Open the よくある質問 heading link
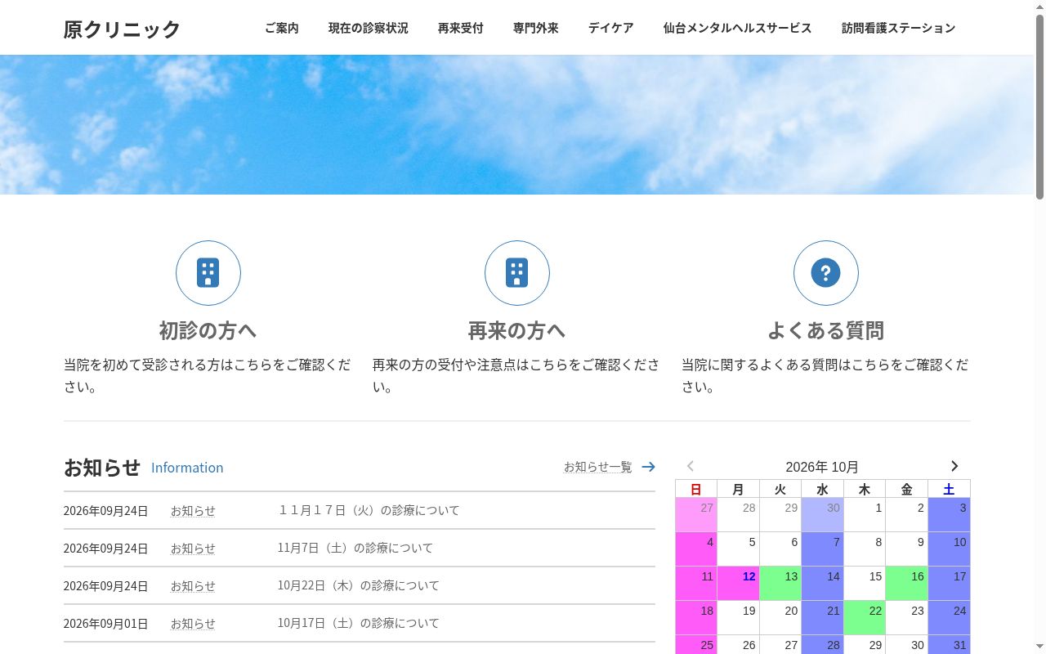Screen dimensions: 1046x654 point(826,330)
